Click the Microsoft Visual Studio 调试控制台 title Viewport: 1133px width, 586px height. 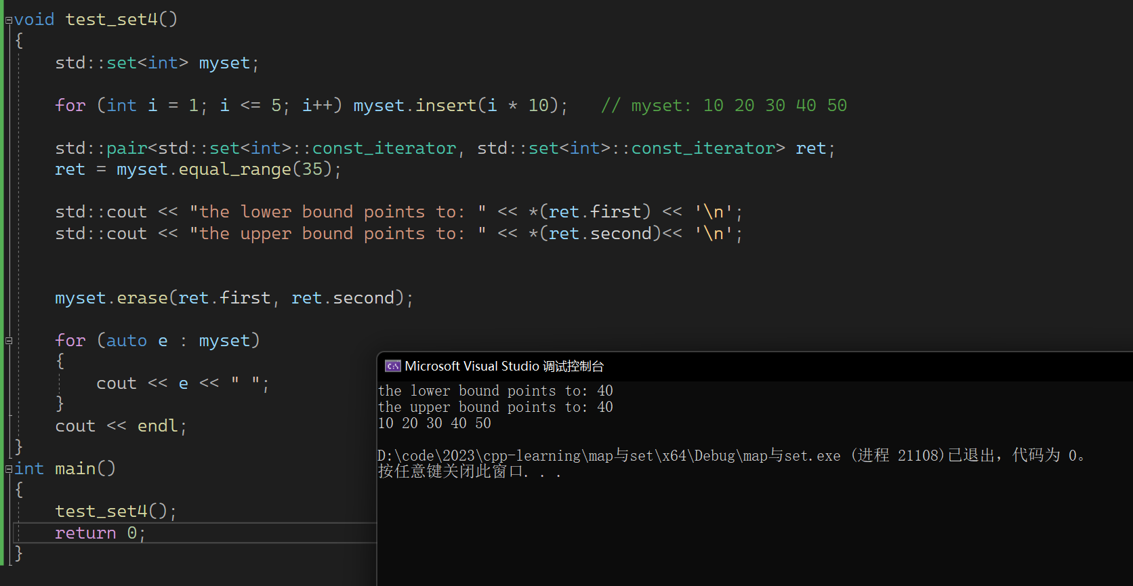[504, 367]
